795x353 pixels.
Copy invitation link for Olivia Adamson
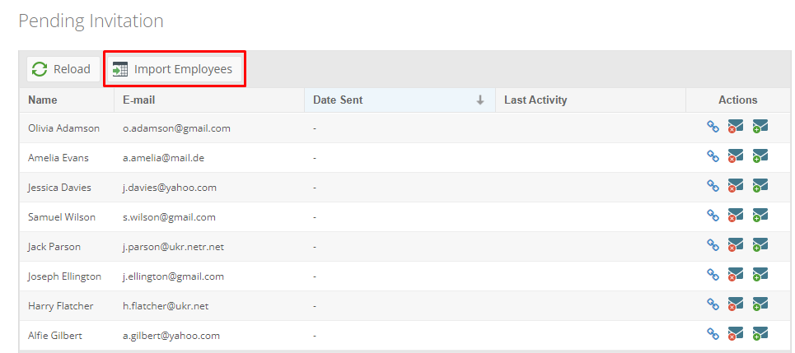[713, 127]
